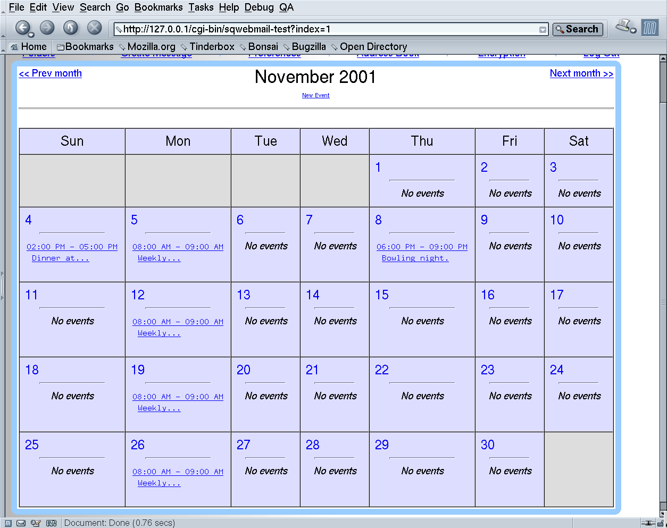The height and width of the screenshot is (528, 667).
Task: Go to Next month link
Action: (581, 73)
